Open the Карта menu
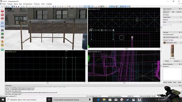 [x=16, y=4]
